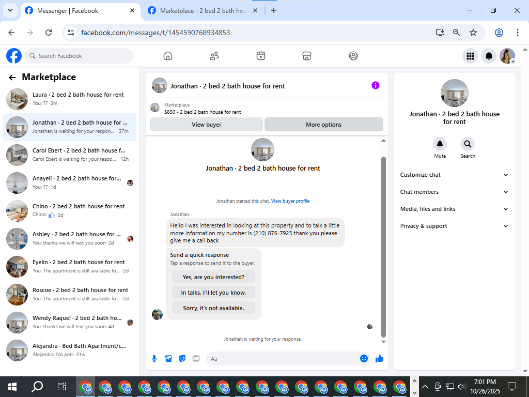View site information icon in address bar
The image size is (529, 397).
tap(70, 33)
